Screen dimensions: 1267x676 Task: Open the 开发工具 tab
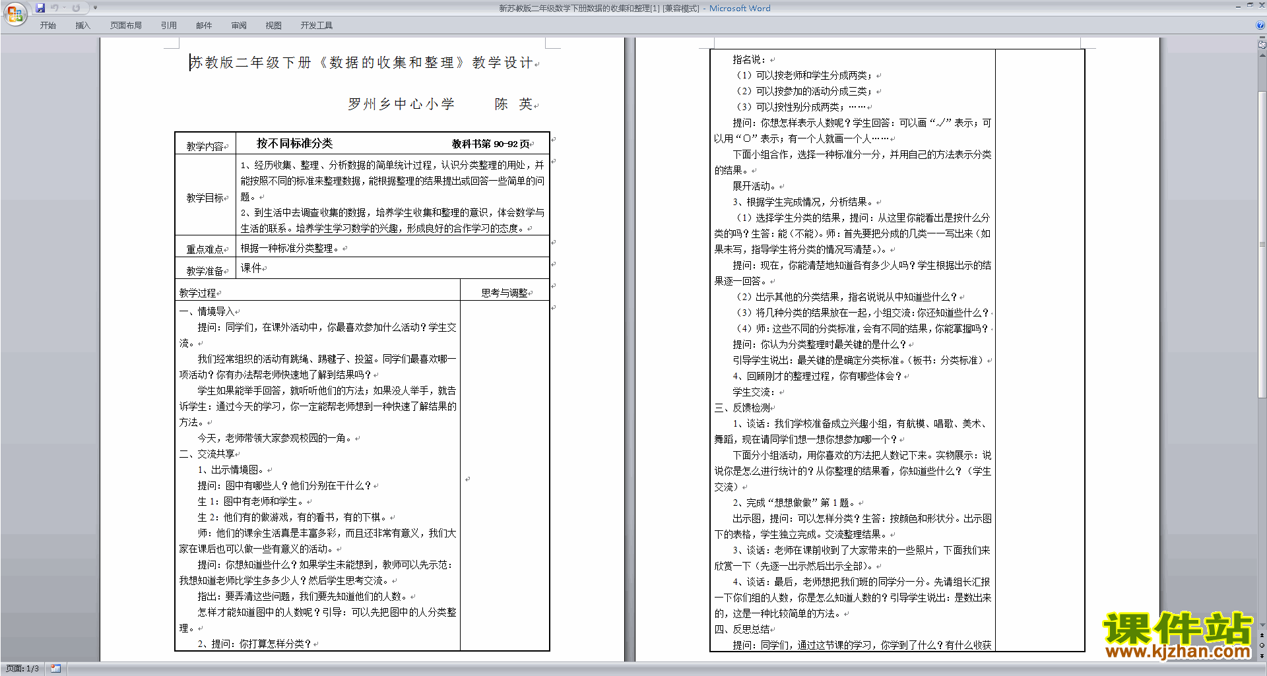point(317,25)
